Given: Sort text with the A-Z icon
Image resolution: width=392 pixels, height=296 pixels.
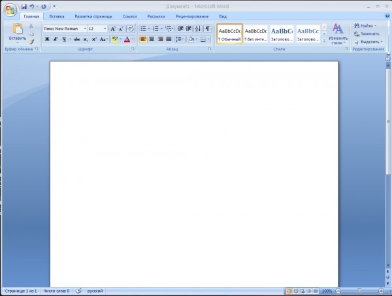Looking at the screenshot, I should (x=198, y=29).
